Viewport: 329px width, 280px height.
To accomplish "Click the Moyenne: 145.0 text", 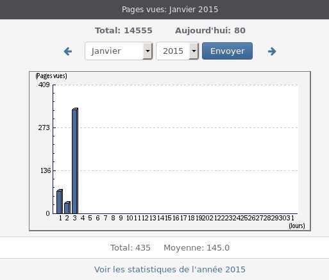I will pyautogui.click(x=196, y=248).
